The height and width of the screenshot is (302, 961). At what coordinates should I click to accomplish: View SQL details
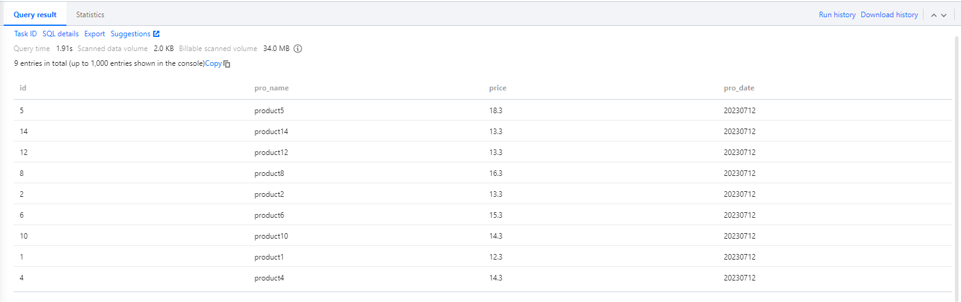60,34
